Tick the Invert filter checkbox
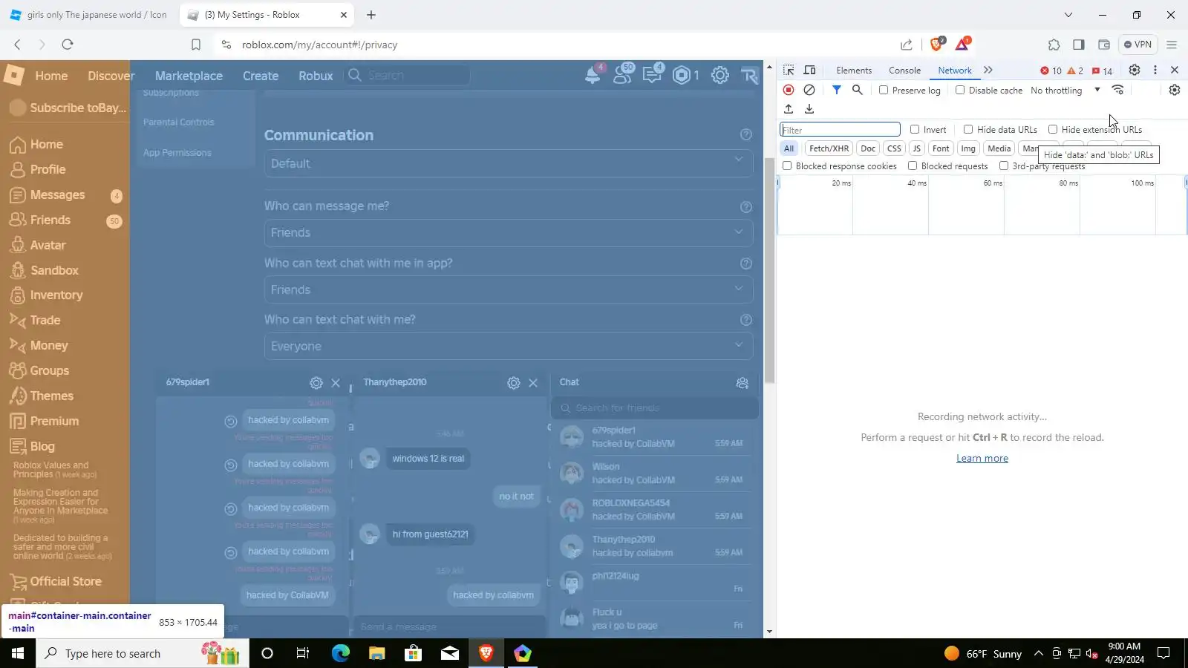The width and height of the screenshot is (1188, 668). [x=915, y=129]
